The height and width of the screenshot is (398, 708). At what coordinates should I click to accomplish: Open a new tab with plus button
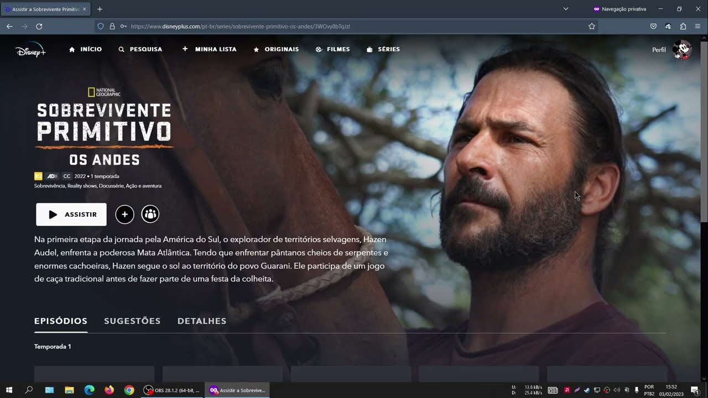pos(100,9)
